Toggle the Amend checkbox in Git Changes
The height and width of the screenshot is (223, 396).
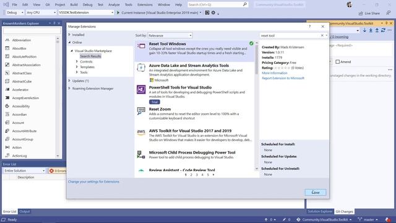click(x=337, y=62)
